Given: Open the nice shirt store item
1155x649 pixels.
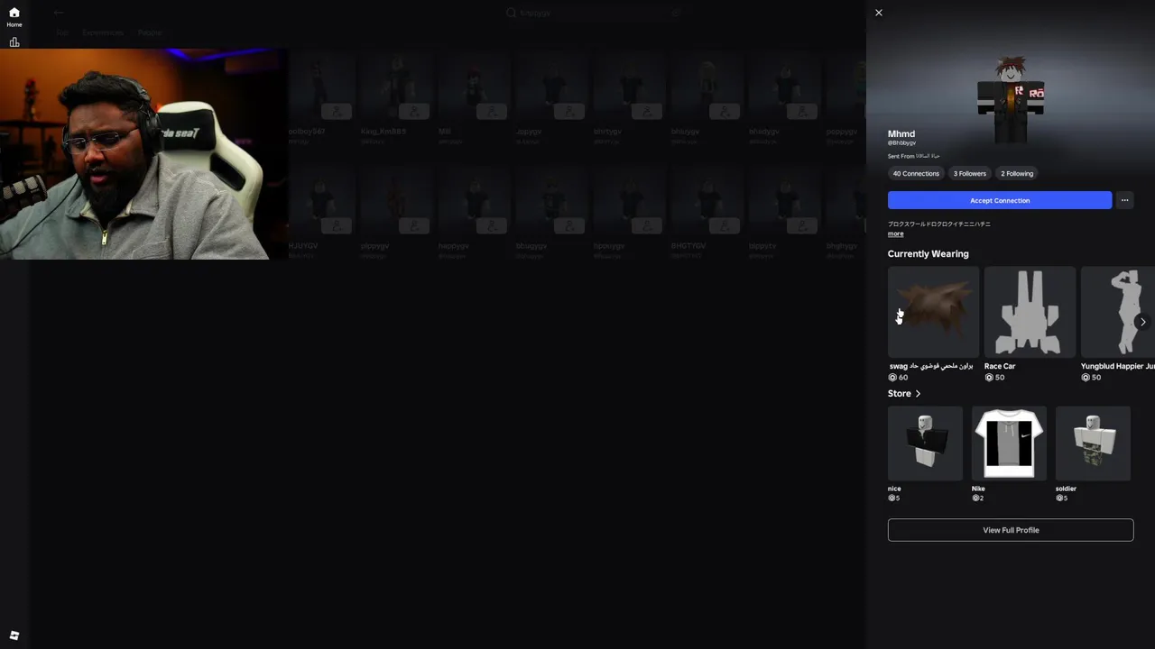Looking at the screenshot, I should click(x=925, y=443).
